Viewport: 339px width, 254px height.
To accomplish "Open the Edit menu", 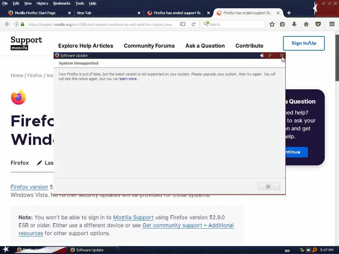I will (x=16, y=3).
